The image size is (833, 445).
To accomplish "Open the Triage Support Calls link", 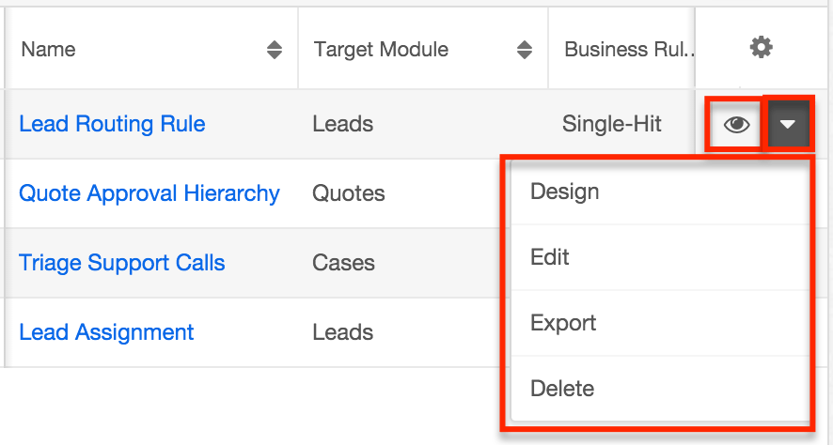I will click(x=122, y=263).
